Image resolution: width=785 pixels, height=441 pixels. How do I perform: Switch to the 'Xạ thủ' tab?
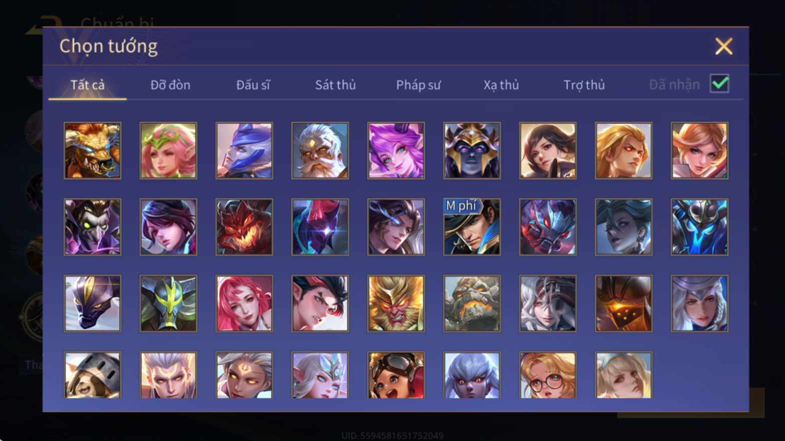click(501, 85)
